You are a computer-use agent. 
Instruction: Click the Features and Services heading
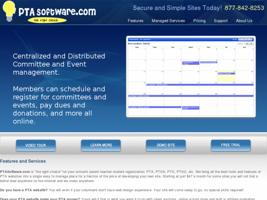(23, 161)
